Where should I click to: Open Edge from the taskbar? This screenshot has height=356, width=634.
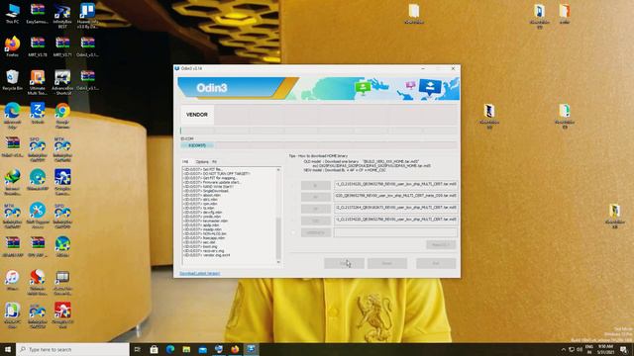(170, 349)
